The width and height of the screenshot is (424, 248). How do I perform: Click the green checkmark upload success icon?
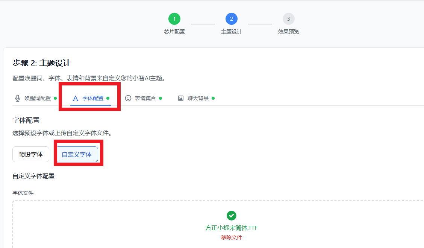[232, 216]
